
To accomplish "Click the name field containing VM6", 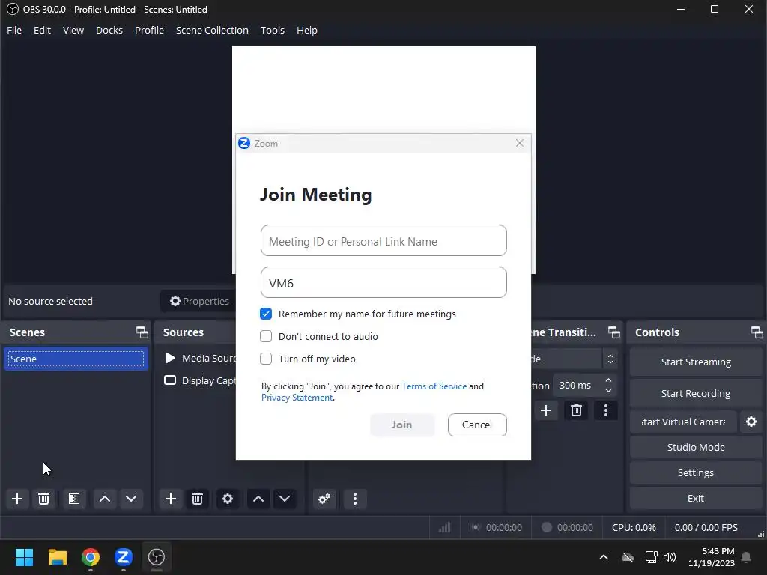I will [383, 282].
